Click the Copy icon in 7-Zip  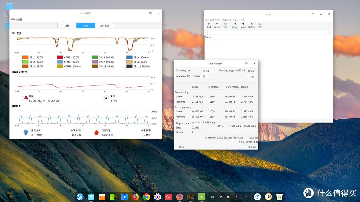coord(234,25)
